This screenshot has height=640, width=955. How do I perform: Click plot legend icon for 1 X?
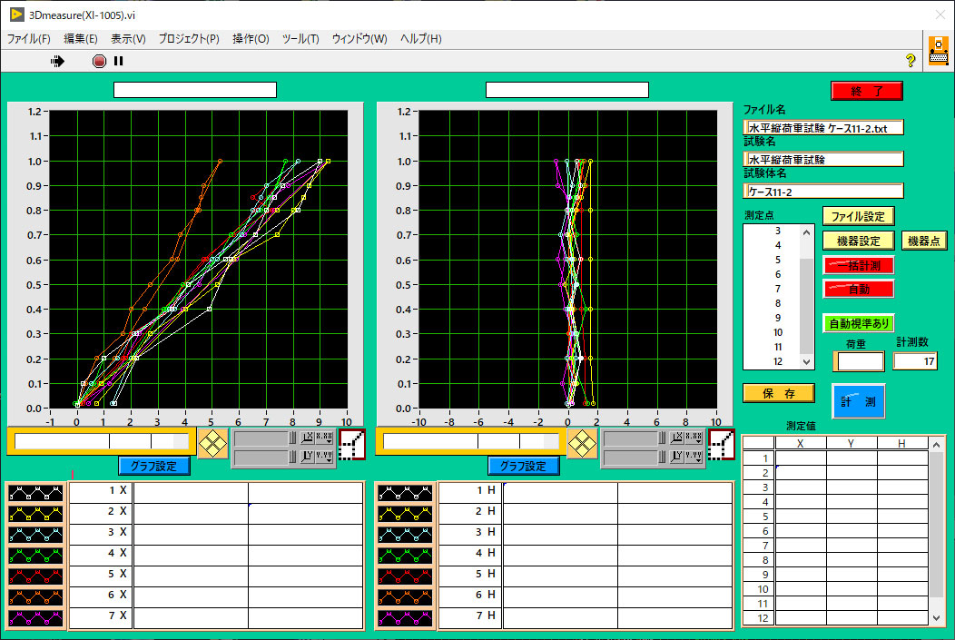pos(35,492)
